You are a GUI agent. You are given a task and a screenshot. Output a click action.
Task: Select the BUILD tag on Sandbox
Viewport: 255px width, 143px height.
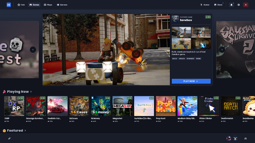pyautogui.click(x=175, y=58)
